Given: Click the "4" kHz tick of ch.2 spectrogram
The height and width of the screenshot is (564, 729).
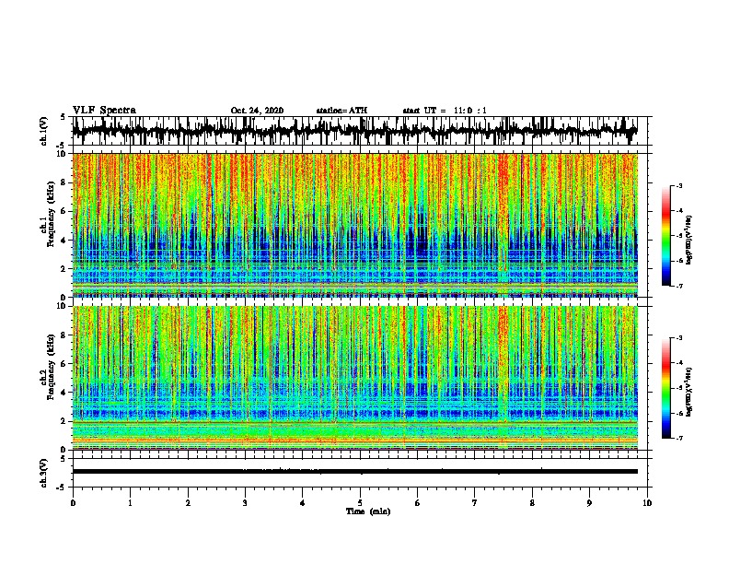Looking at the screenshot, I should [64, 393].
